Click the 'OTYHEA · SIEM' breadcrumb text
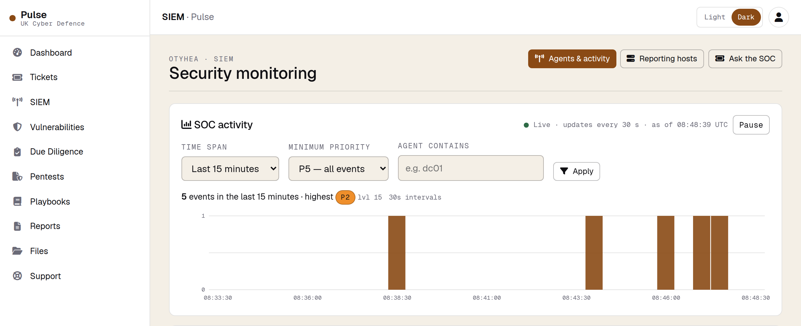The height and width of the screenshot is (326, 801). tap(201, 59)
